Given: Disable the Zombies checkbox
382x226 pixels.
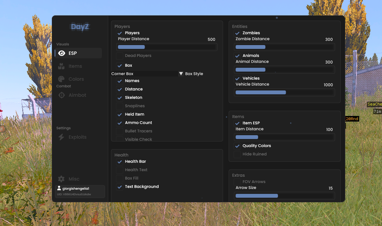Looking at the screenshot, I should click(x=237, y=33).
